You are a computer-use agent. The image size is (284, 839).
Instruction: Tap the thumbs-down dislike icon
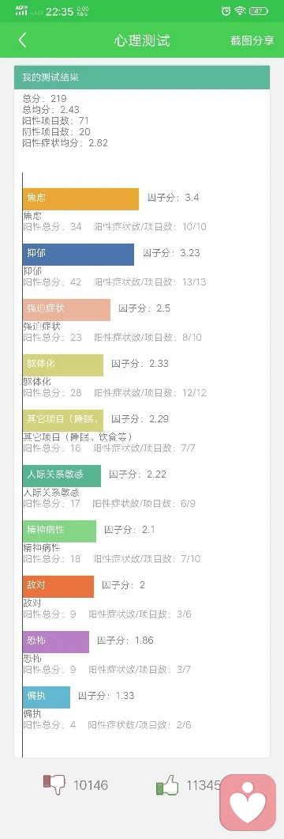click(54, 784)
